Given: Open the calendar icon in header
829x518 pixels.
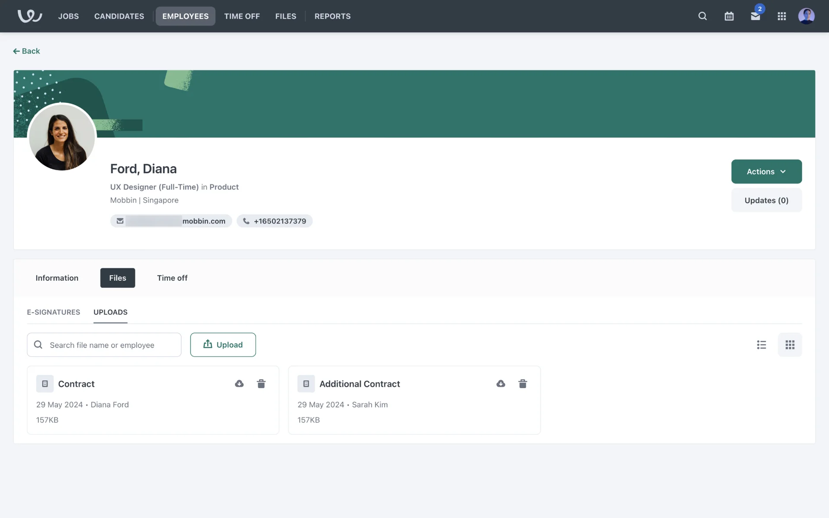Looking at the screenshot, I should [729, 16].
